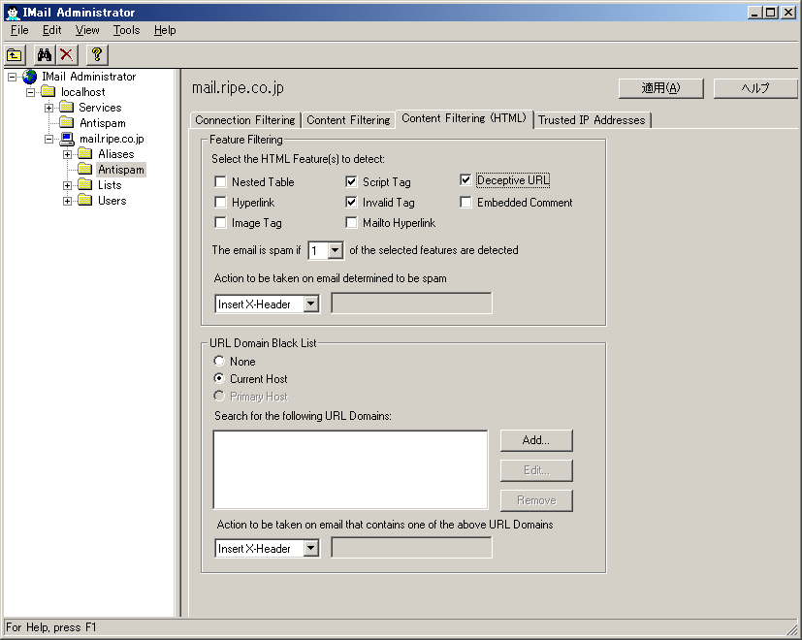The height and width of the screenshot is (640, 802).
Task: Select the Users tree label
Action: pyautogui.click(x=112, y=201)
